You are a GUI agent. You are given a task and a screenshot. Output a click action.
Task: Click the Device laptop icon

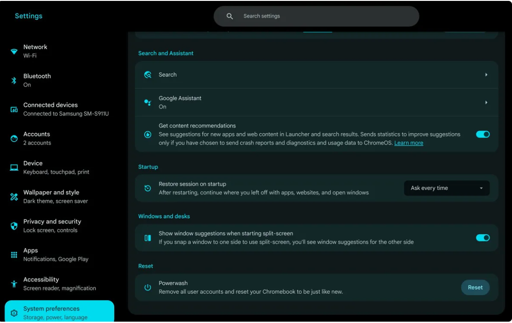point(14,168)
